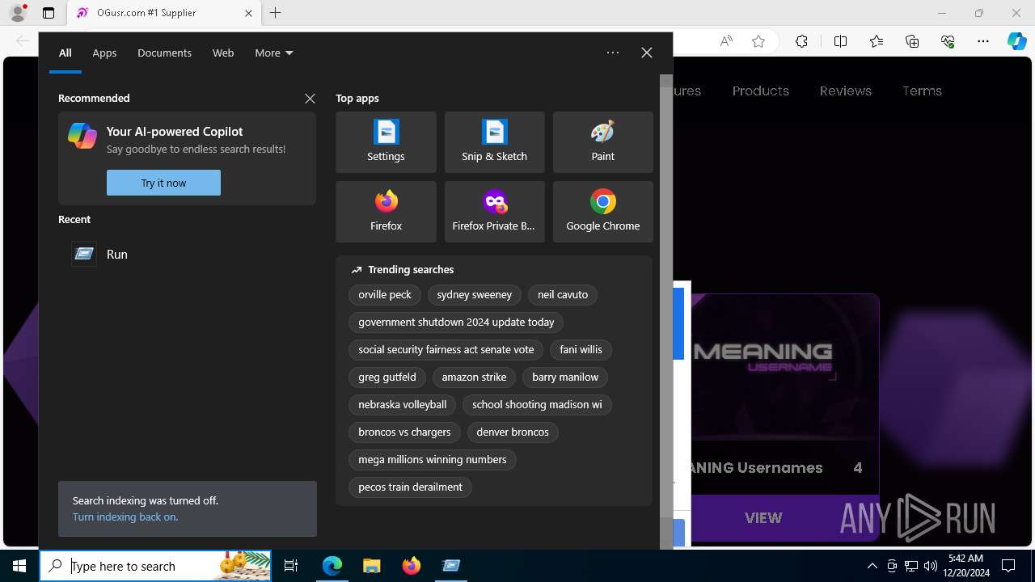Open Edge Copilot sidebar icon
Screen dimensions: 1035x582
tap(1016, 41)
